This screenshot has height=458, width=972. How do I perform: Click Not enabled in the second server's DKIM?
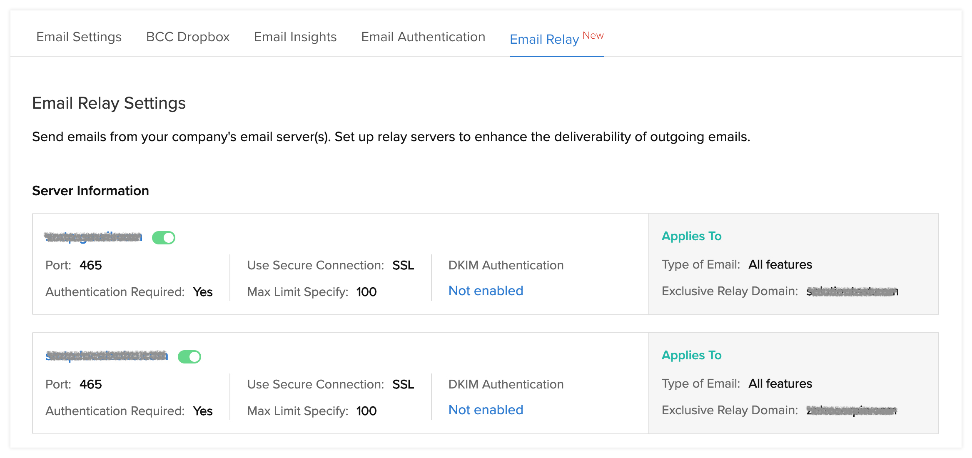click(486, 410)
